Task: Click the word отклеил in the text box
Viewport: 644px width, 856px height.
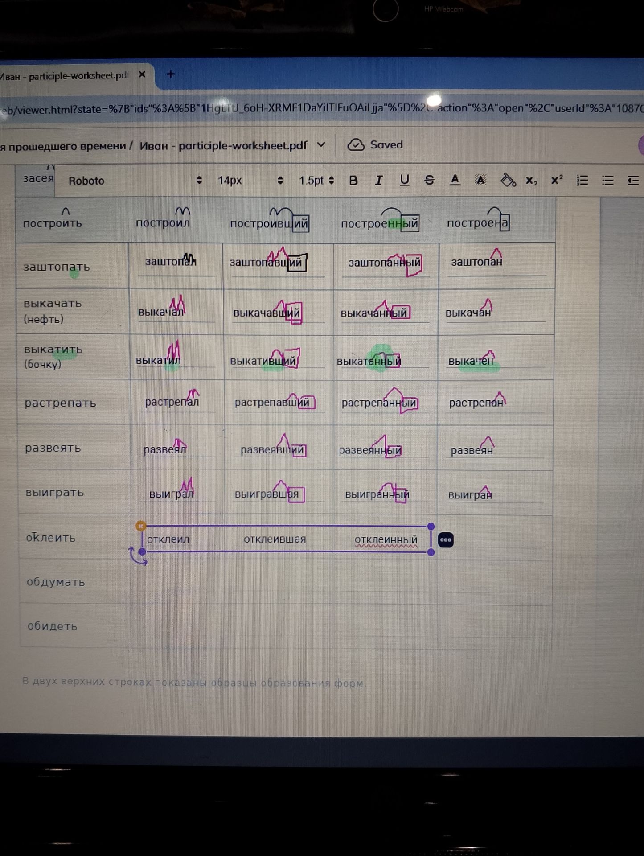Action: pos(168,539)
